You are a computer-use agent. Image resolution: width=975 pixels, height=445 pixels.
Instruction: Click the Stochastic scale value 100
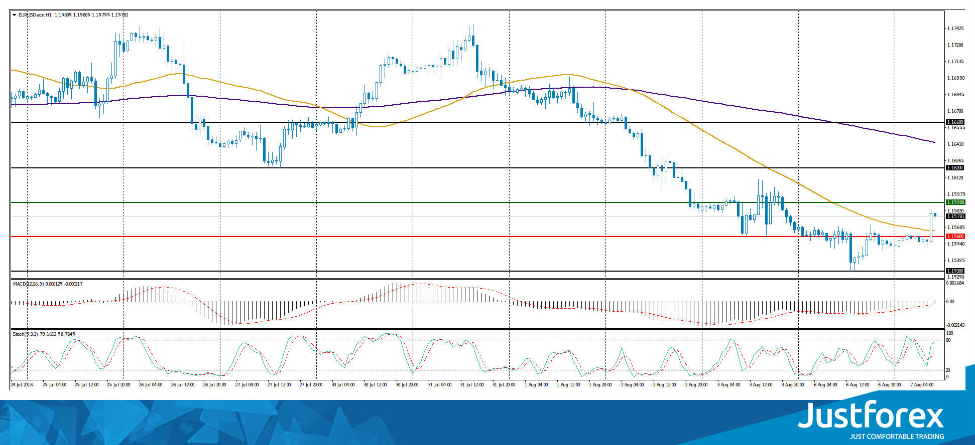949,333
